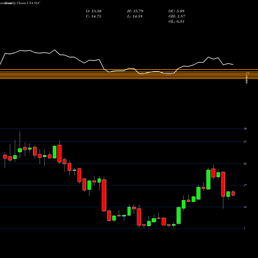Viewport: 258px width, 258px height.
Task: Click the price axis label 27
Action: 245,142
